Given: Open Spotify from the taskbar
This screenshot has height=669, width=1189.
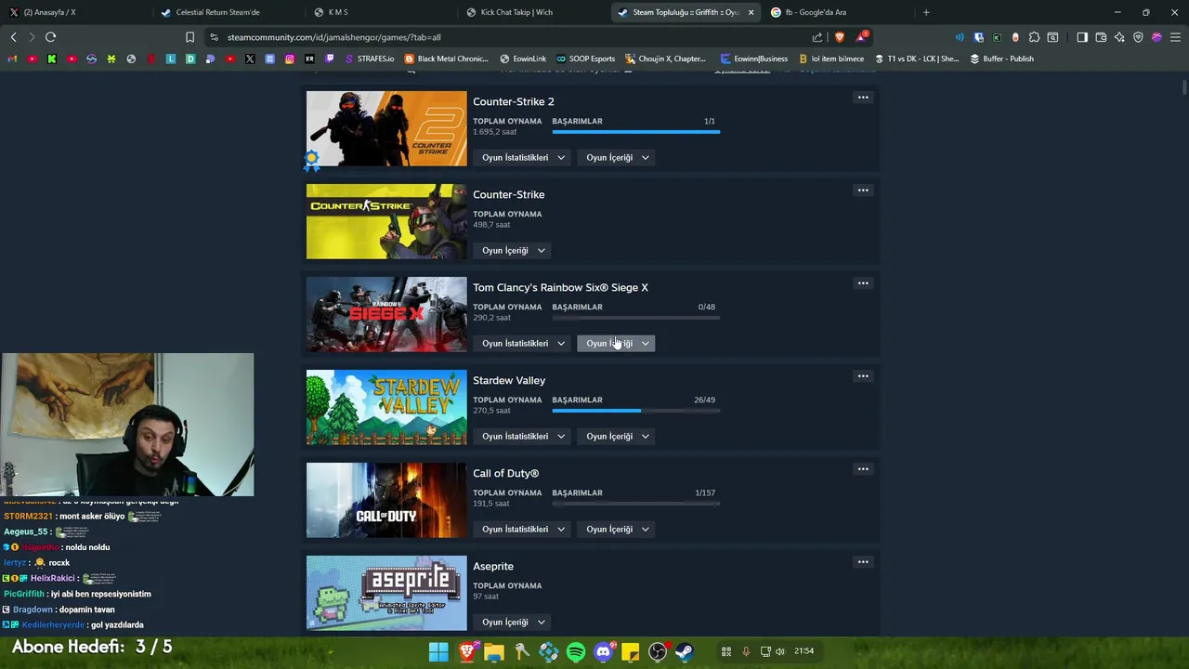Looking at the screenshot, I should (576, 651).
